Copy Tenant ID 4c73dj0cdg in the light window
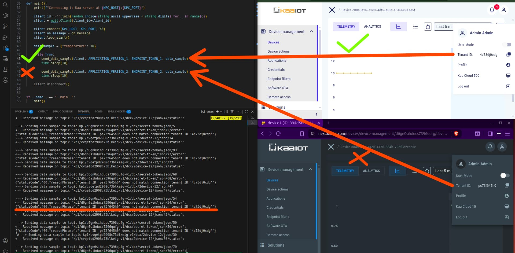 508,55
